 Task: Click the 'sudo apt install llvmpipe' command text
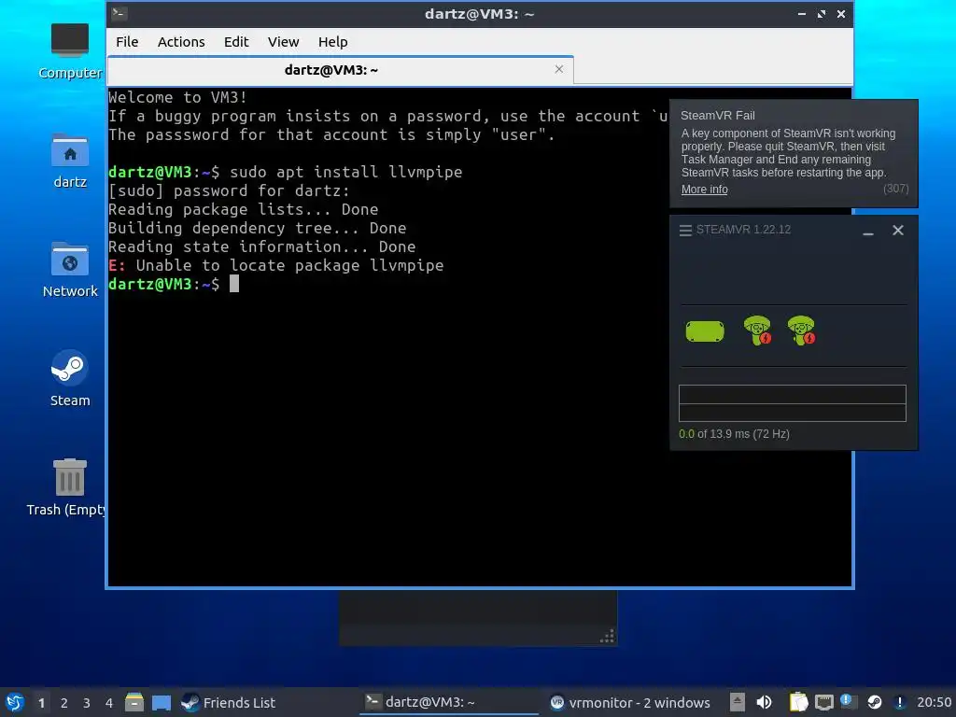pos(345,172)
